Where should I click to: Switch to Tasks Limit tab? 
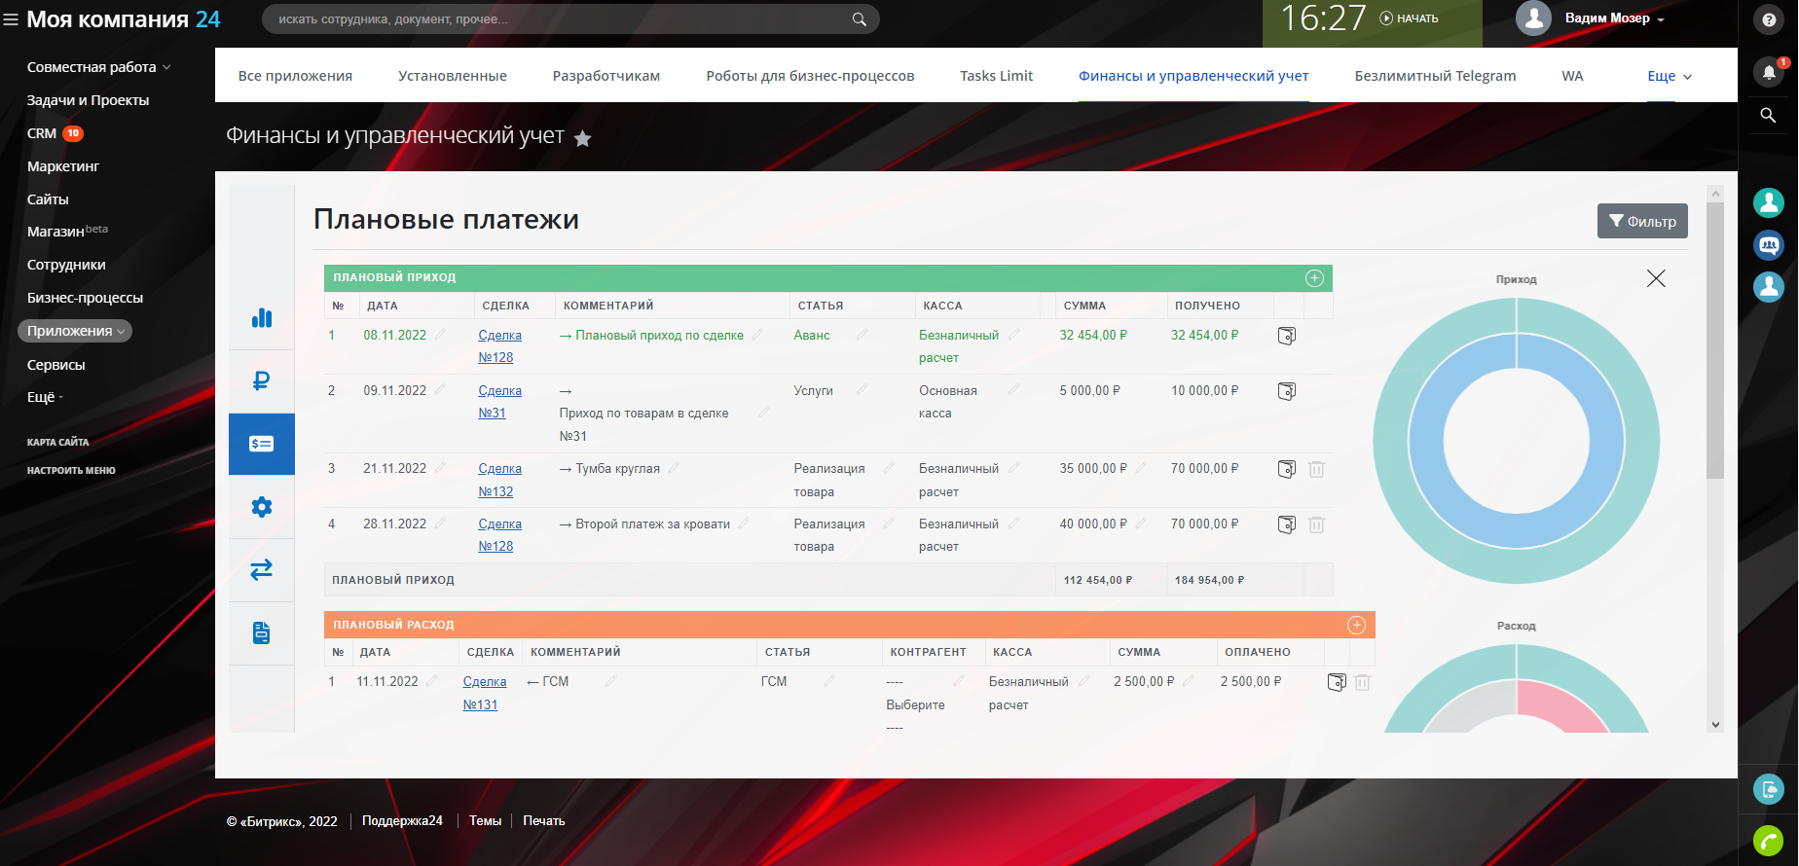pyautogui.click(x=996, y=76)
